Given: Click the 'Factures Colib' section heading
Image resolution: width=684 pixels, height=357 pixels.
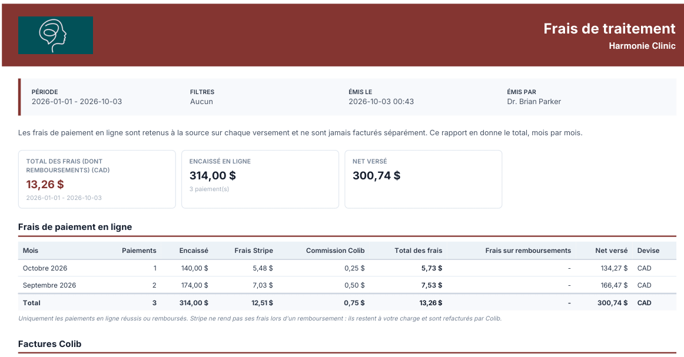Looking at the screenshot, I should point(49,344).
